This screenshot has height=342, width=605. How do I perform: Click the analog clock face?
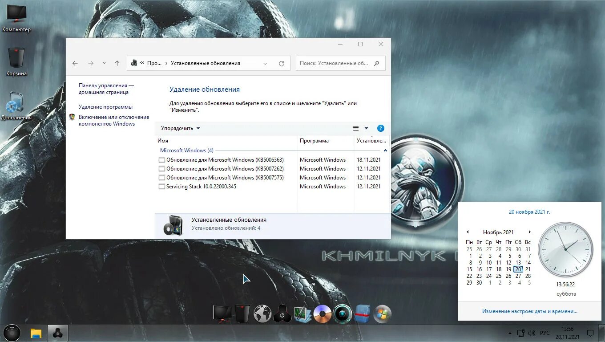[x=565, y=250]
